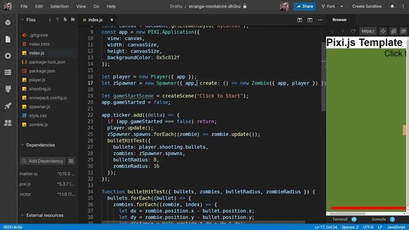409x230 pixels.
Task: Toggle the preview layout icon
Action: click(x=309, y=20)
